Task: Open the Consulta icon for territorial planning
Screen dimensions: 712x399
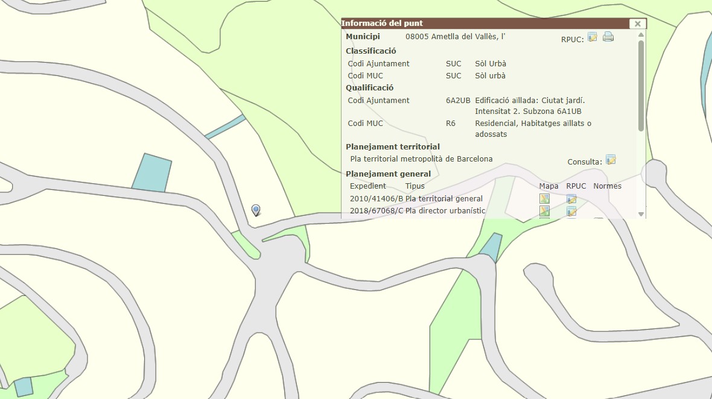Action: [x=611, y=160]
